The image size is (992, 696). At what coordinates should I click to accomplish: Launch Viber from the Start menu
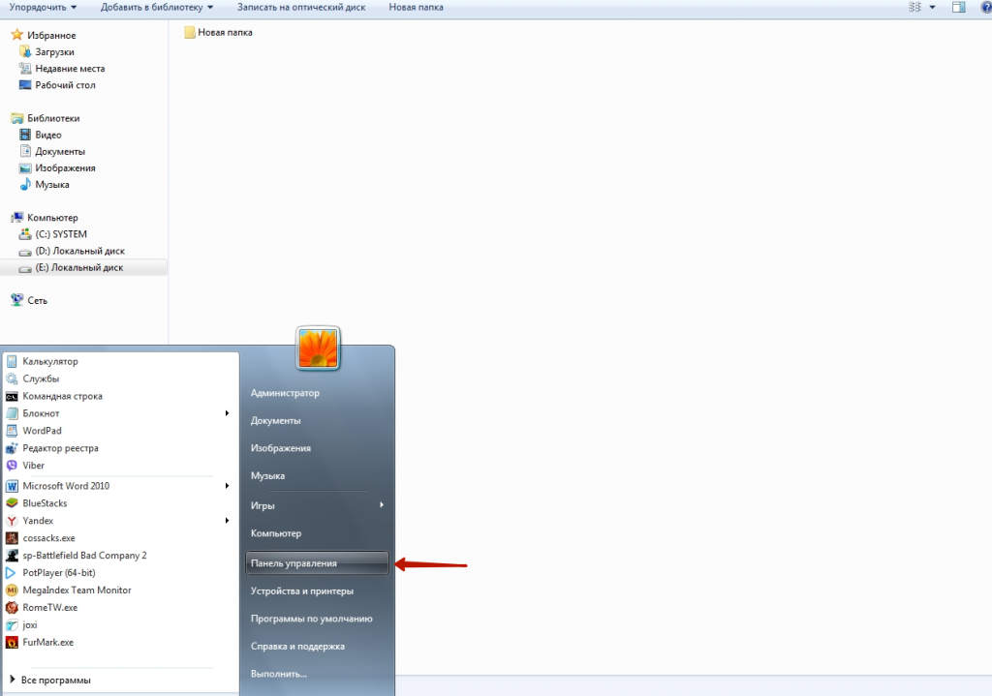tap(33, 466)
